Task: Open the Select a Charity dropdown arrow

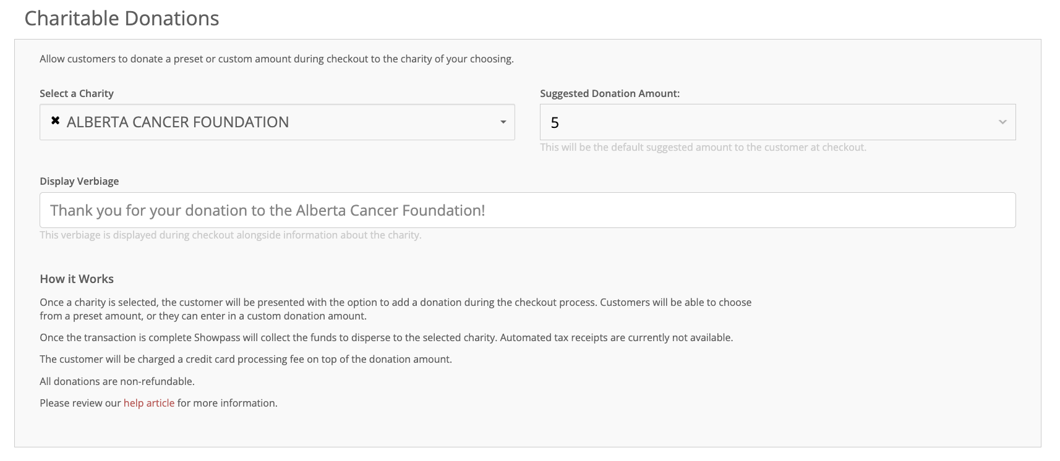Action: pos(503,122)
